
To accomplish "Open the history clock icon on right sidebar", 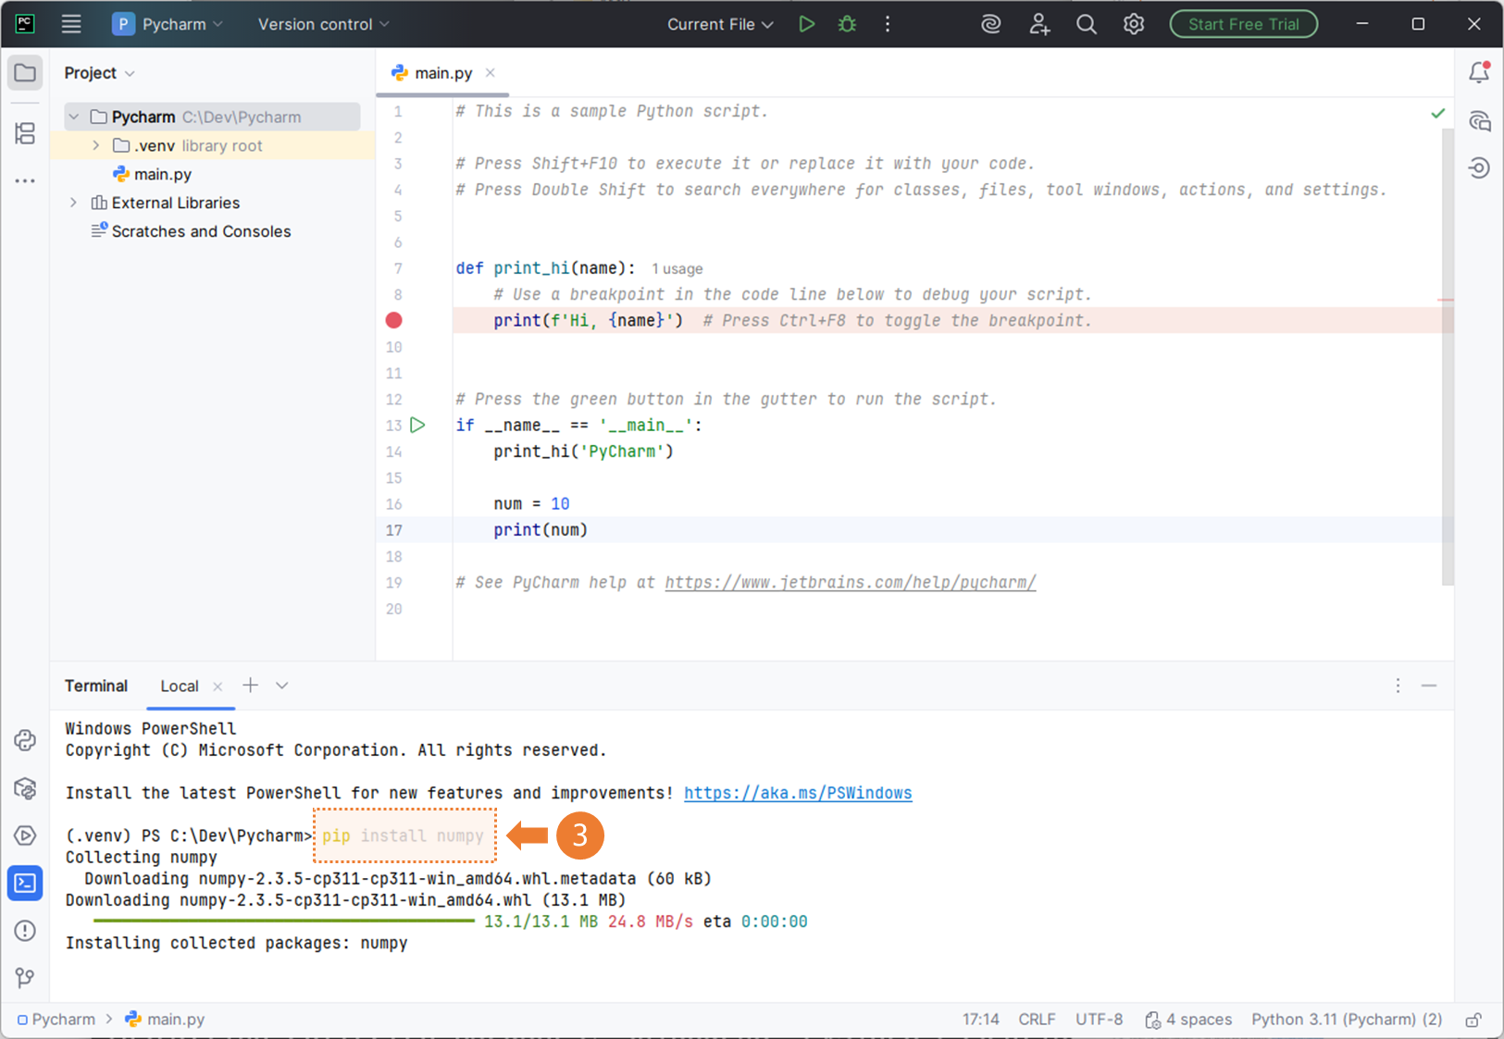I will point(1479,168).
